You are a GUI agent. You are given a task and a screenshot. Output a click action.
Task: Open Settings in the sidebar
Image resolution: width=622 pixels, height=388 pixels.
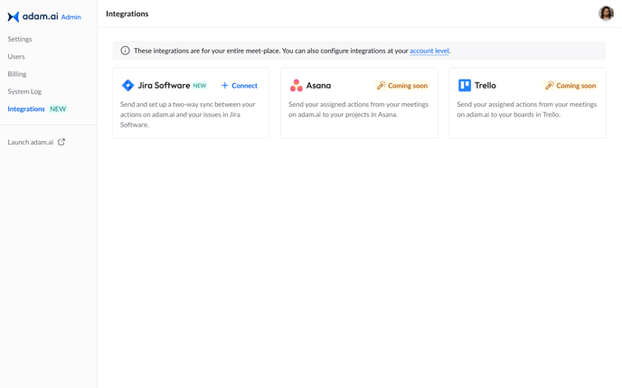tap(20, 39)
